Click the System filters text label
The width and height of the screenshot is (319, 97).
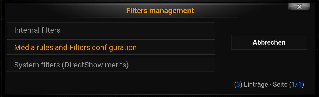pos(72,65)
